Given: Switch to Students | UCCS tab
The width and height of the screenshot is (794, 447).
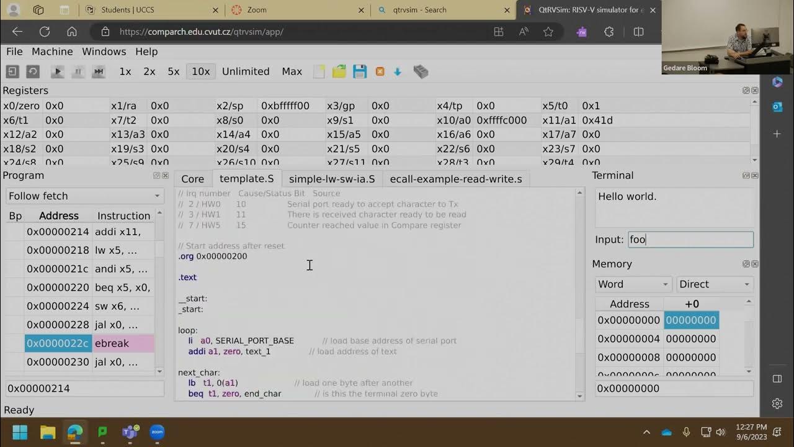Looking at the screenshot, I should pos(151,10).
